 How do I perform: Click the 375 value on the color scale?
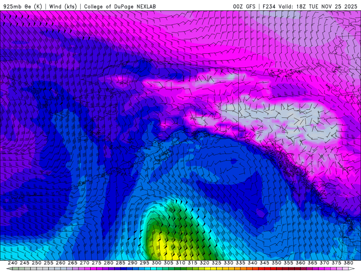click(x=336, y=263)
